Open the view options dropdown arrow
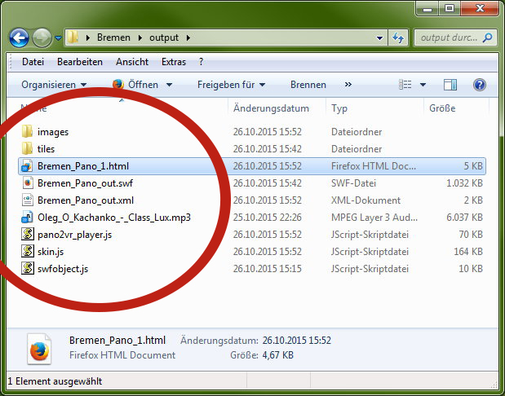Screen dimensions: 505x396 coord(423,85)
